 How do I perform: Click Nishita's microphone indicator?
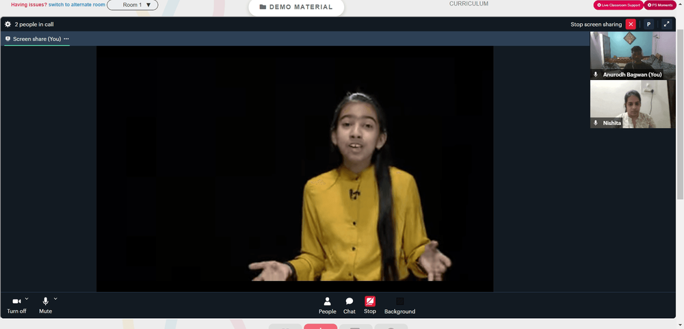tap(596, 123)
